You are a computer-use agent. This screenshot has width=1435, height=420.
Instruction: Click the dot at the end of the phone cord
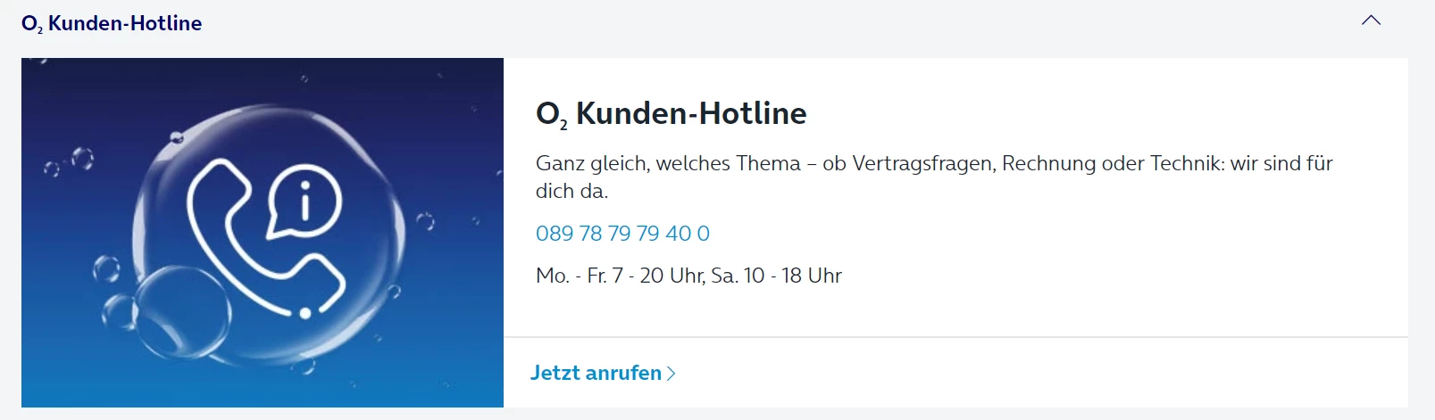(x=305, y=313)
